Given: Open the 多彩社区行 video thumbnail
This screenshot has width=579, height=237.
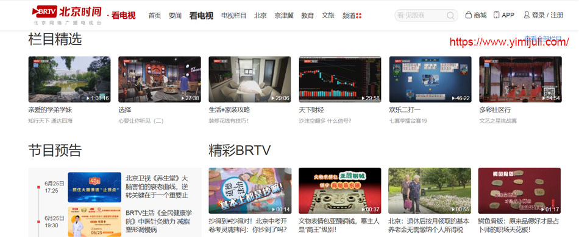Looking at the screenshot, I should click(520, 79).
